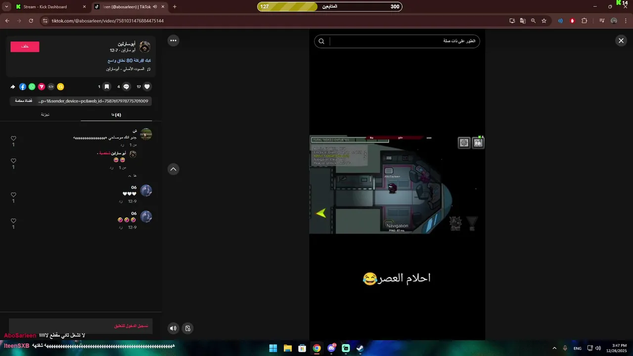633x356 pixels.
Task: Switch to the comments (4) tab
Action: pyautogui.click(x=116, y=115)
